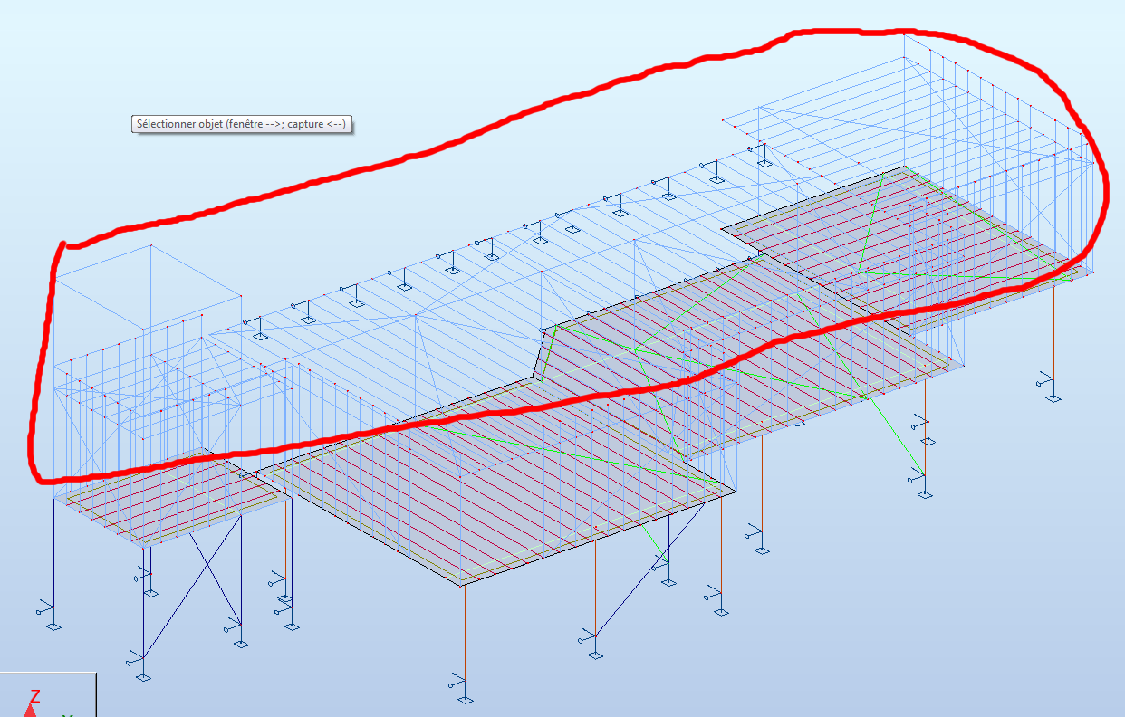Select the support icon below the orange column

click(x=925, y=493)
